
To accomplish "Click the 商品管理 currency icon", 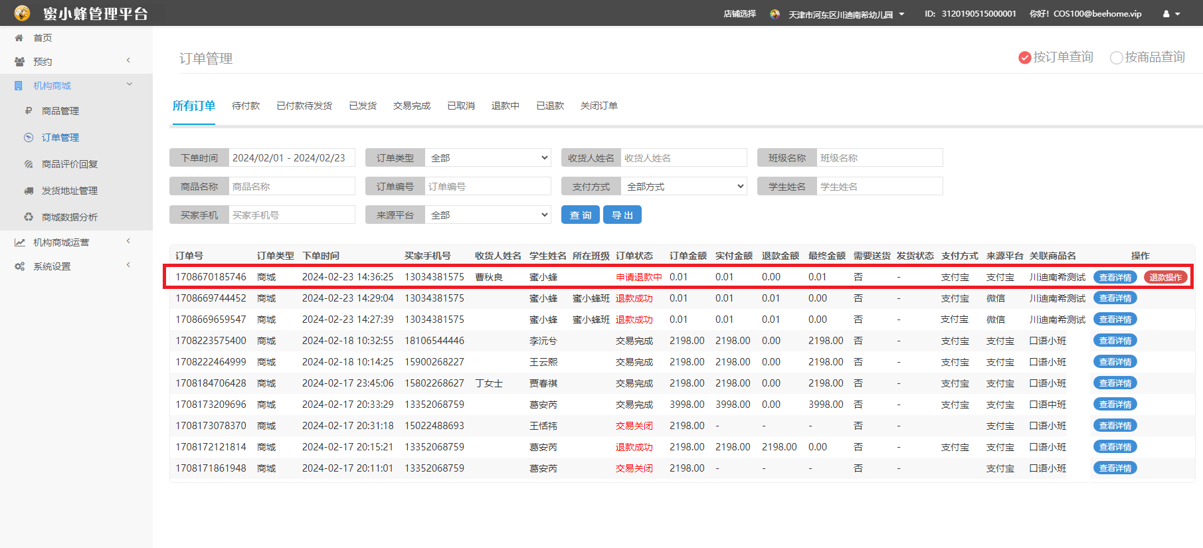I will [29, 111].
